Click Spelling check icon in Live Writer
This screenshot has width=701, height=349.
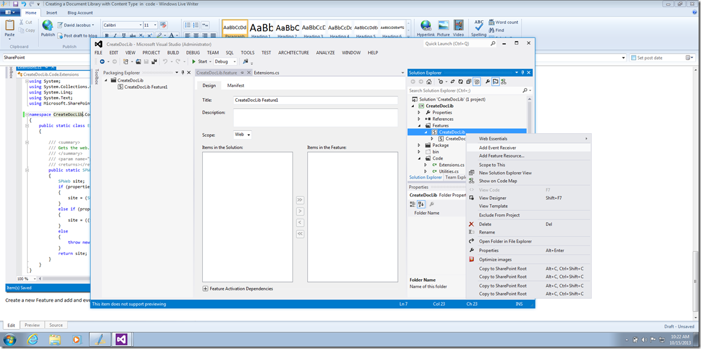[x=479, y=28]
